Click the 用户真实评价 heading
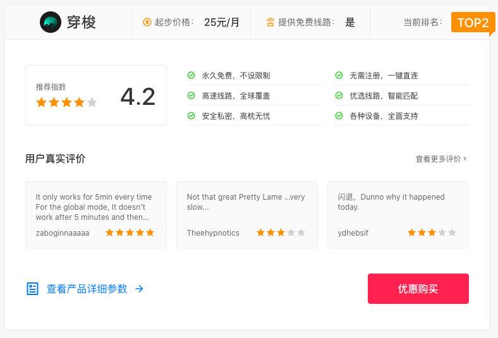Screen dimensions: 498x338 (x=55, y=159)
